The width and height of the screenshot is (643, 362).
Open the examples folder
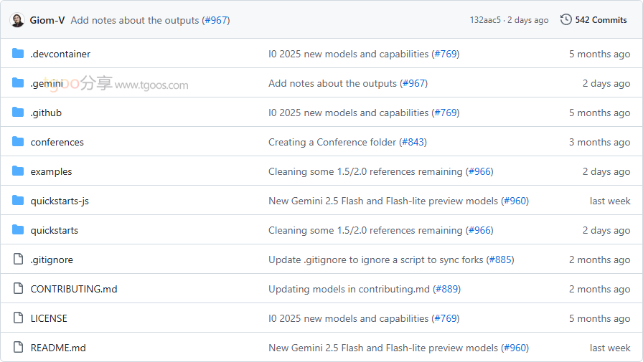[51, 171]
